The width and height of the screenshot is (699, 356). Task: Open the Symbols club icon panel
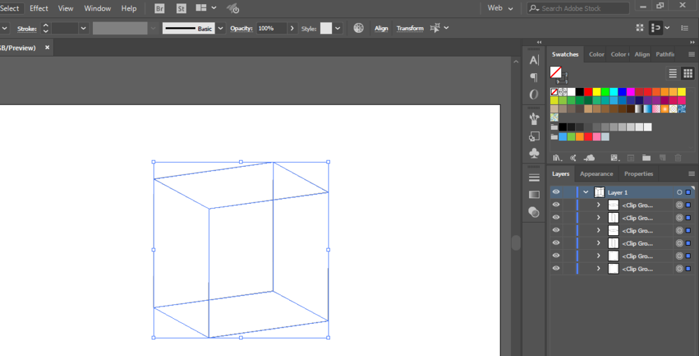click(x=533, y=154)
